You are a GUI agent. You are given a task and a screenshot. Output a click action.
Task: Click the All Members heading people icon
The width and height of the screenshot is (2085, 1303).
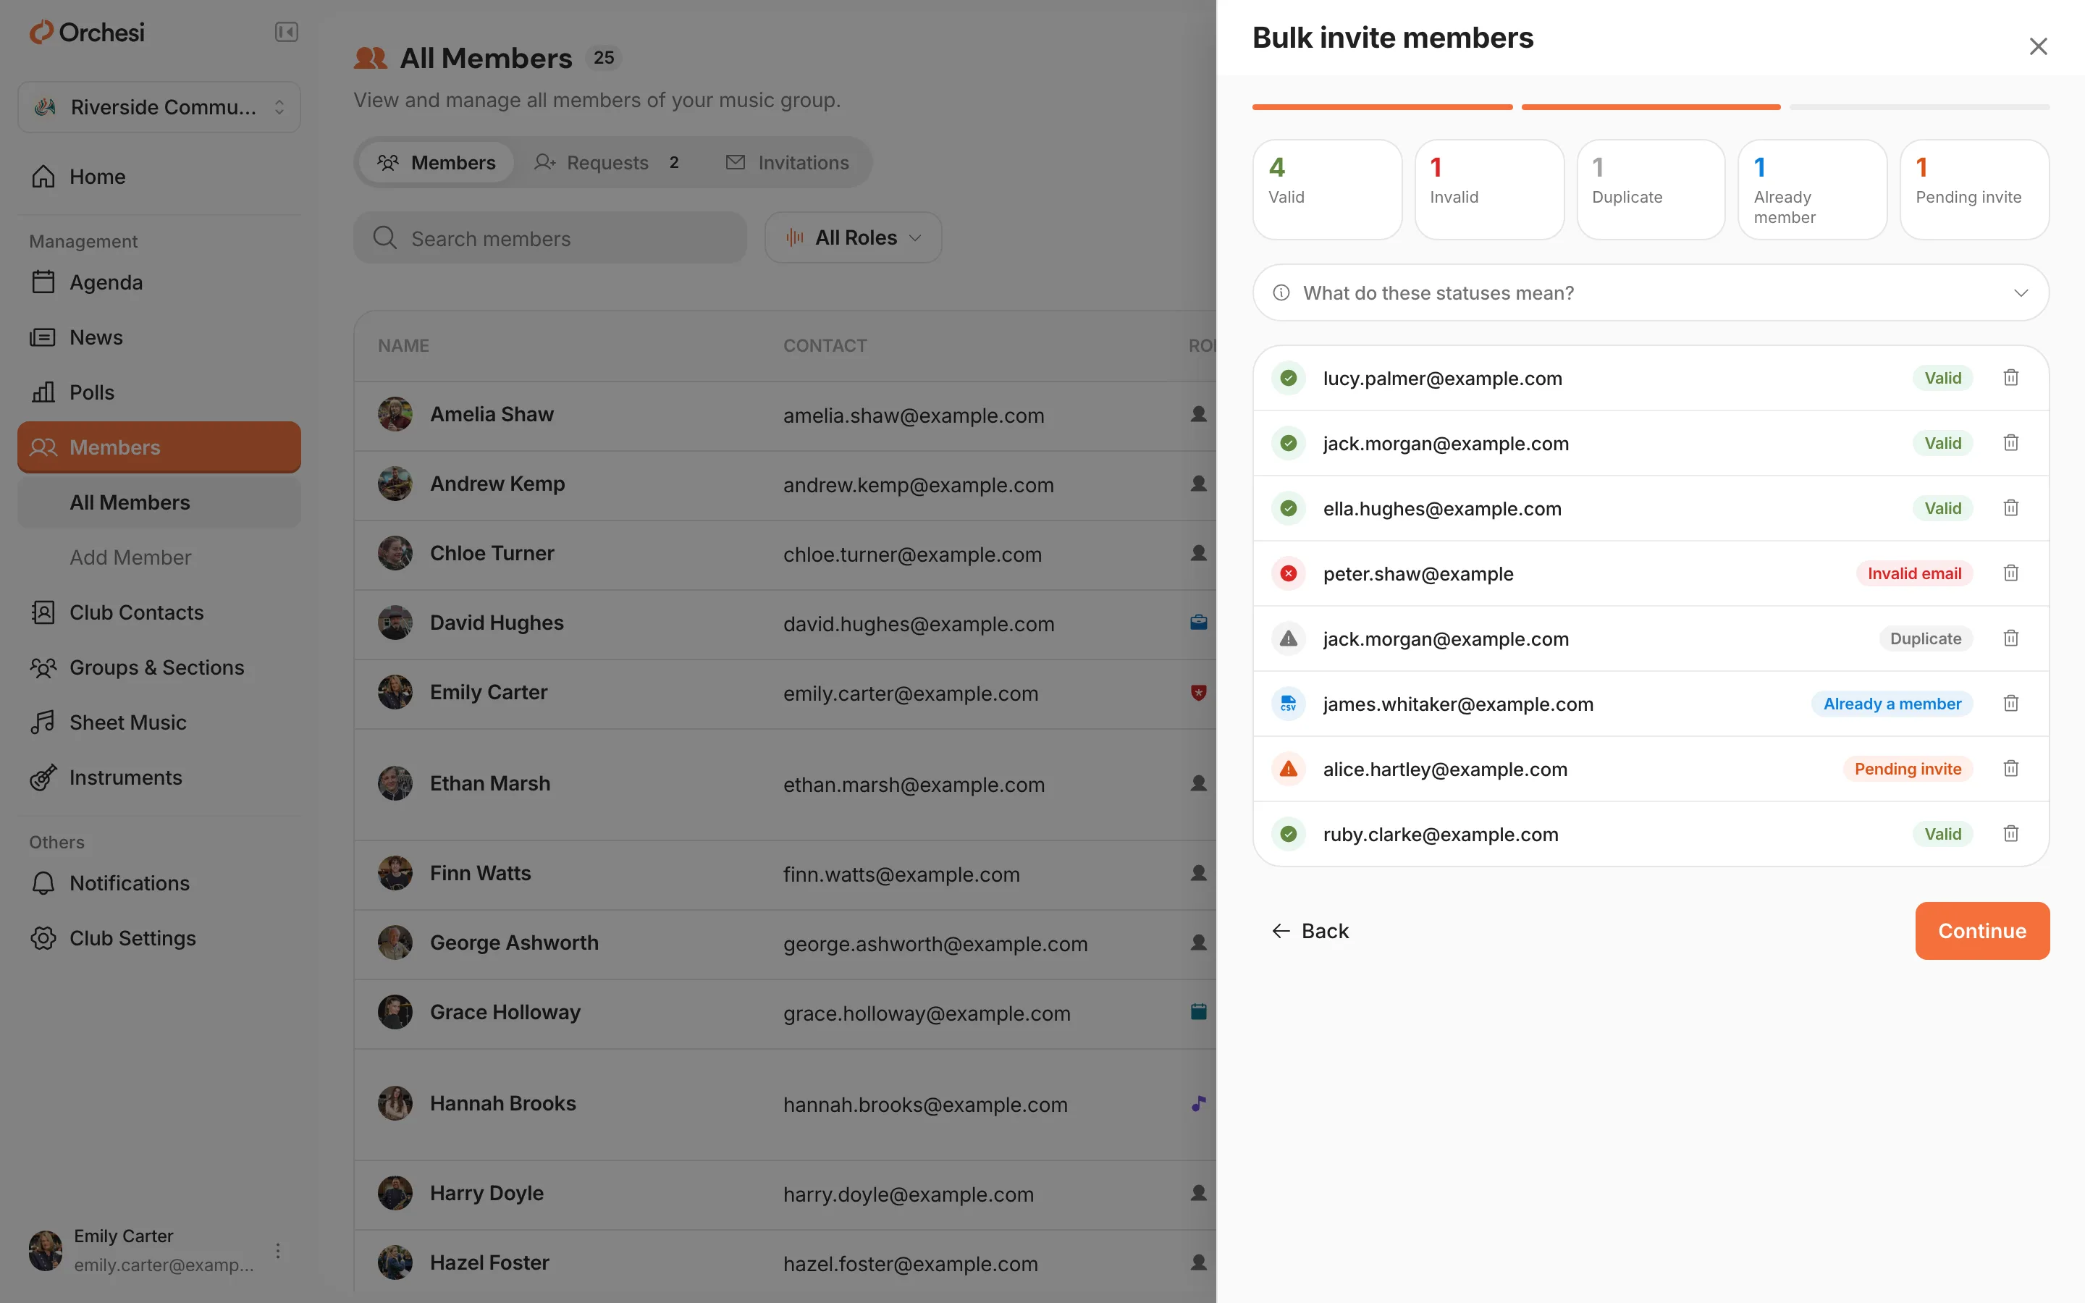(371, 58)
